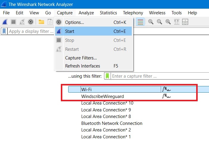Screen dimensions: 209x141
Task: Open the Wireless menu
Action: (157, 13)
